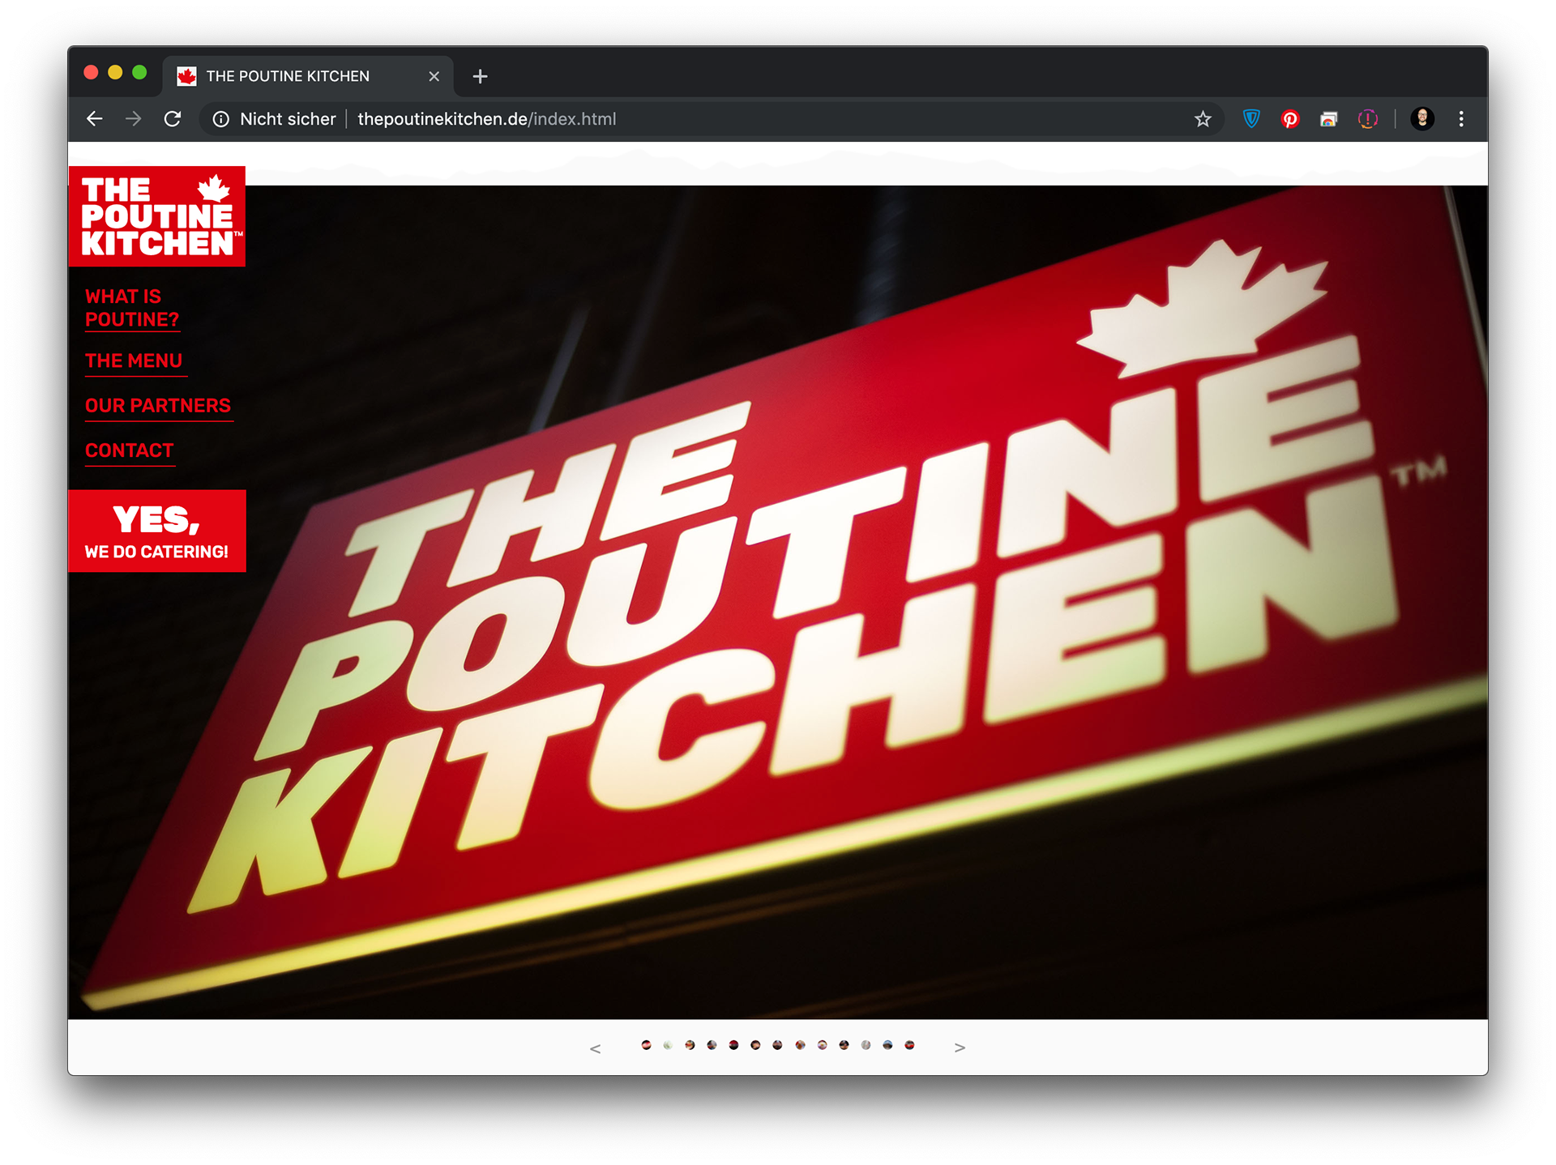
Task: Select the first slideshow thumbnail dot
Action: click(646, 1045)
